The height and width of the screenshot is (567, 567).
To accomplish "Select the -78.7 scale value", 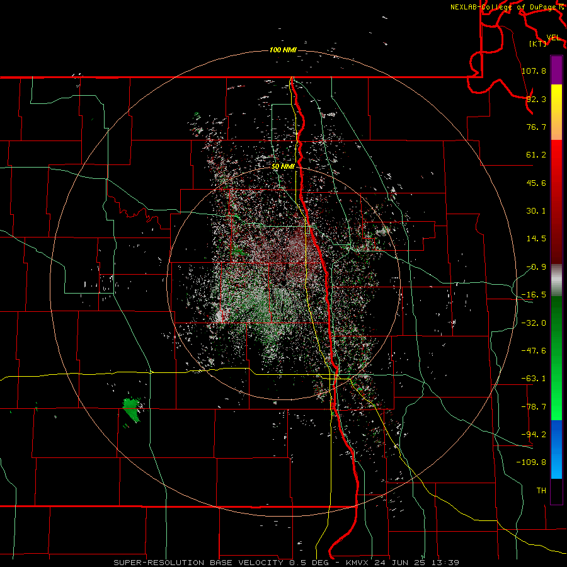I will 534,407.
